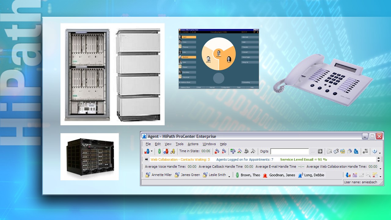Click 'Service Level Email = 91 %' text
The width and height of the screenshot is (391, 220).
303,159
